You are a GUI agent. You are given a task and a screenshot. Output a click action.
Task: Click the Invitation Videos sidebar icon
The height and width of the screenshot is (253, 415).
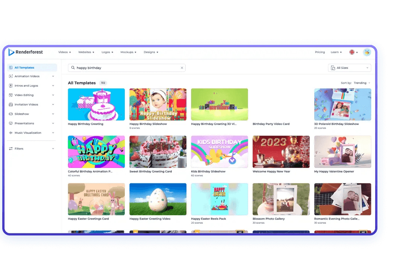(x=11, y=105)
